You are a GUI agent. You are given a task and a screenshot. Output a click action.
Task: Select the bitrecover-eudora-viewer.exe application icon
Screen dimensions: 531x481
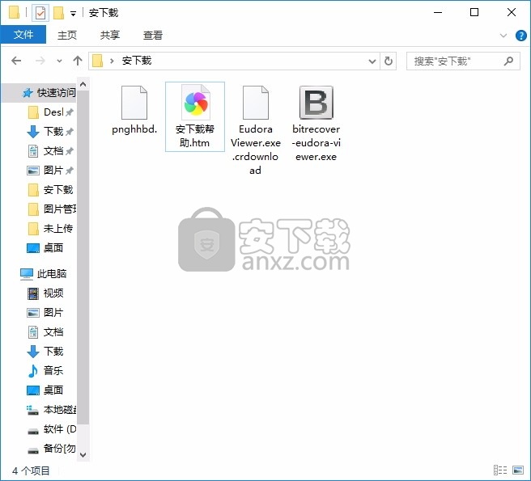[316, 103]
